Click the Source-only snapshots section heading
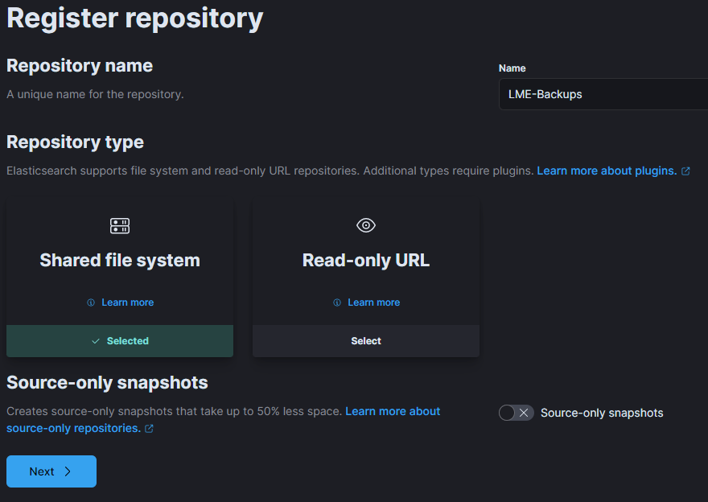 [x=107, y=382]
